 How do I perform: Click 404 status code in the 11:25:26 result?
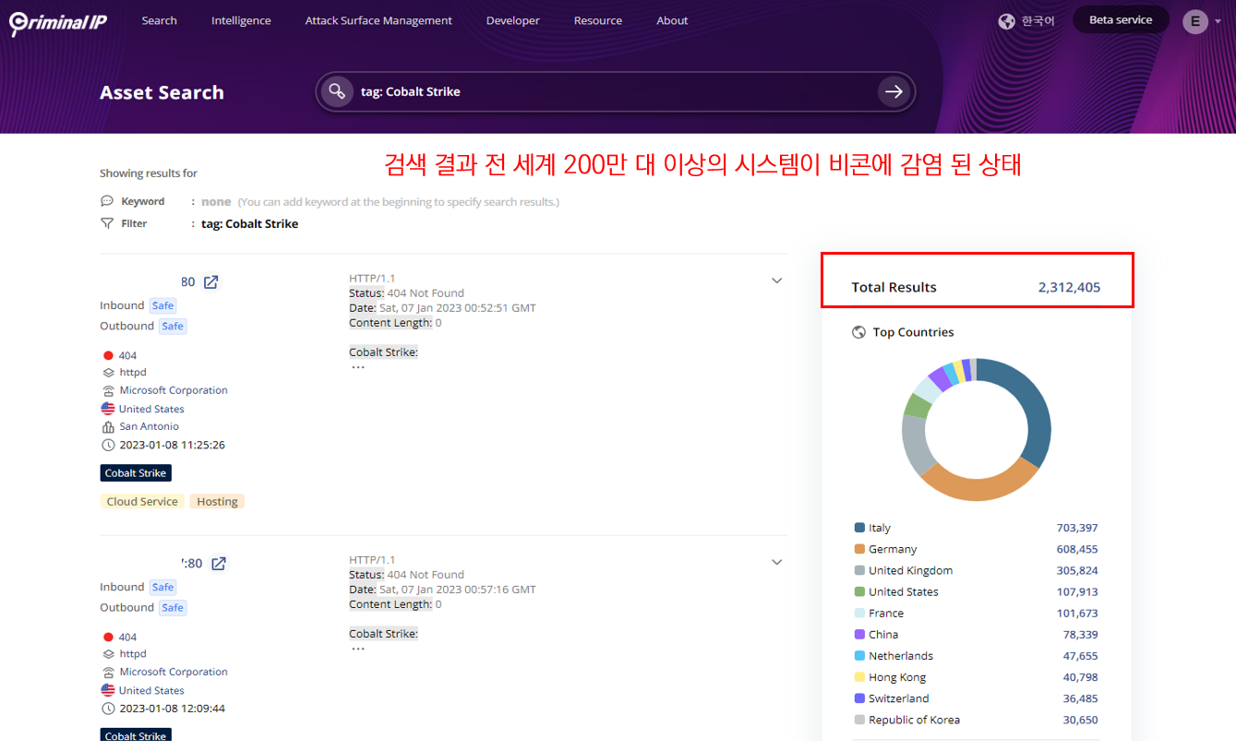point(127,355)
